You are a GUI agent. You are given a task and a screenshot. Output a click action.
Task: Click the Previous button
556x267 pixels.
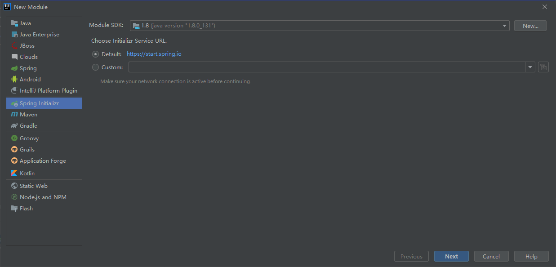click(x=411, y=256)
